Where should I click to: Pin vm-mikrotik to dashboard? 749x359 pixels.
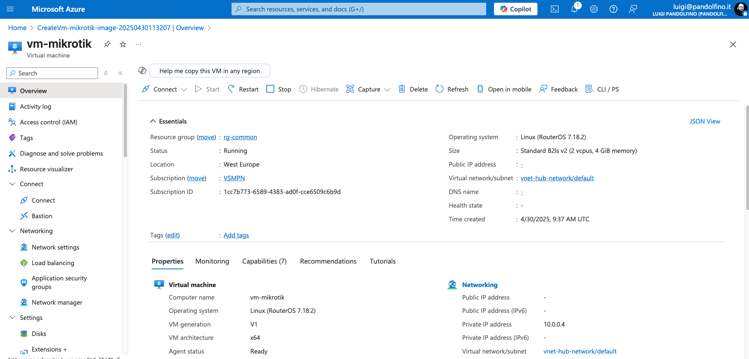(x=107, y=44)
